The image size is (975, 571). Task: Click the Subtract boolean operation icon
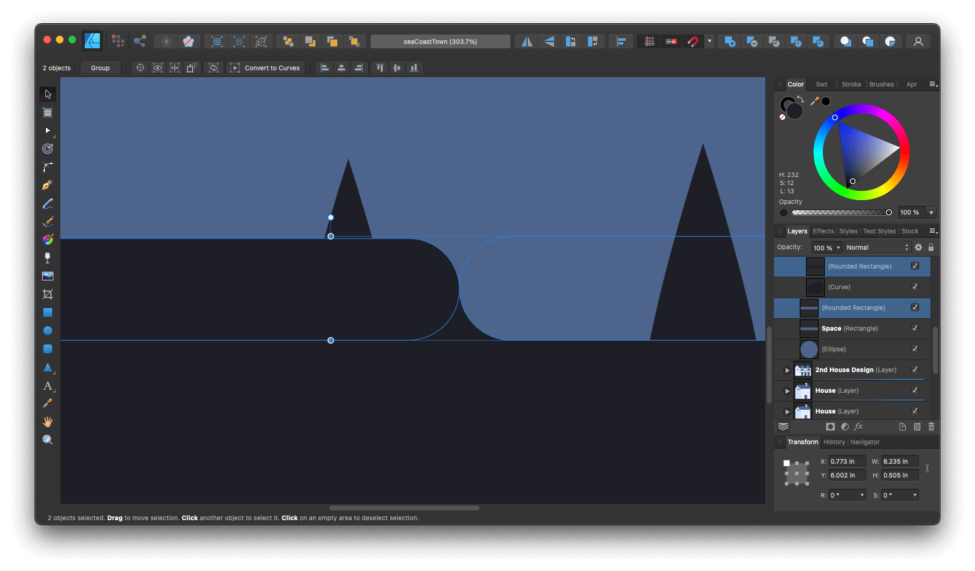point(751,41)
